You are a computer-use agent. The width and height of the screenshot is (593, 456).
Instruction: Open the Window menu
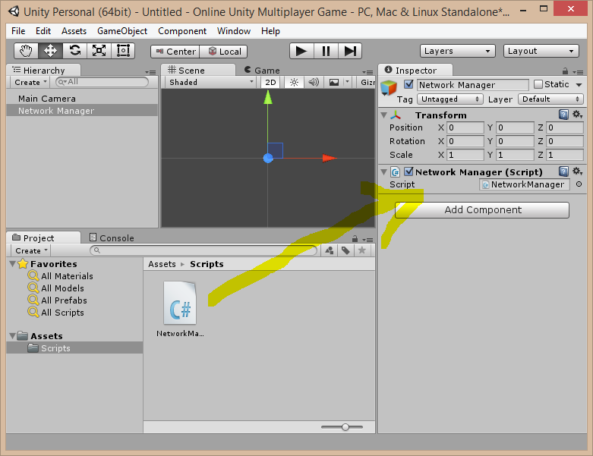[x=234, y=31]
